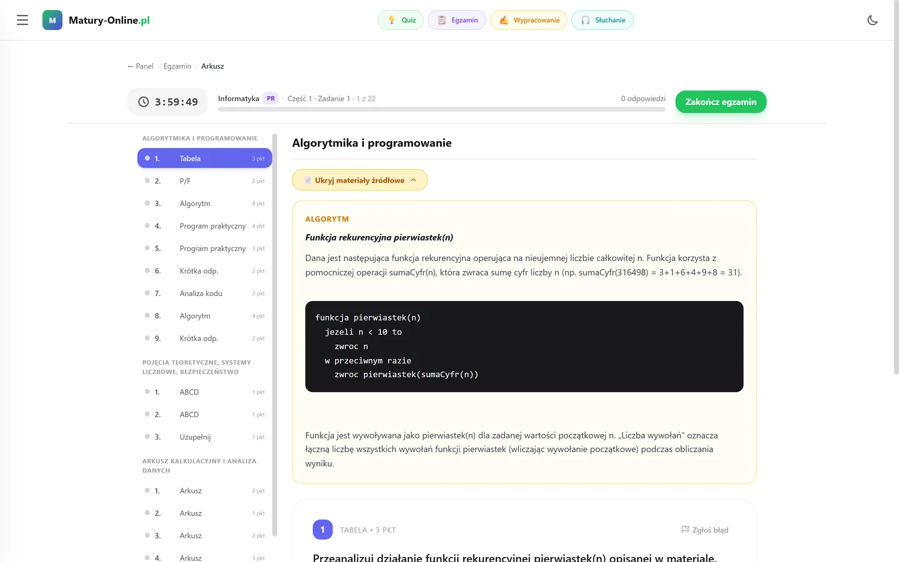Click the ALGORYTM source label
This screenshot has width=899, height=562.
click(x=327, y=219)
